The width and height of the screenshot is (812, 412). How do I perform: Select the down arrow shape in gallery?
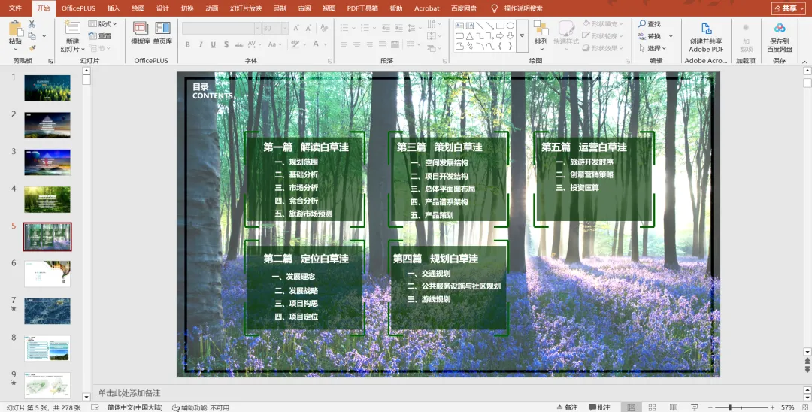pos(510,36)
